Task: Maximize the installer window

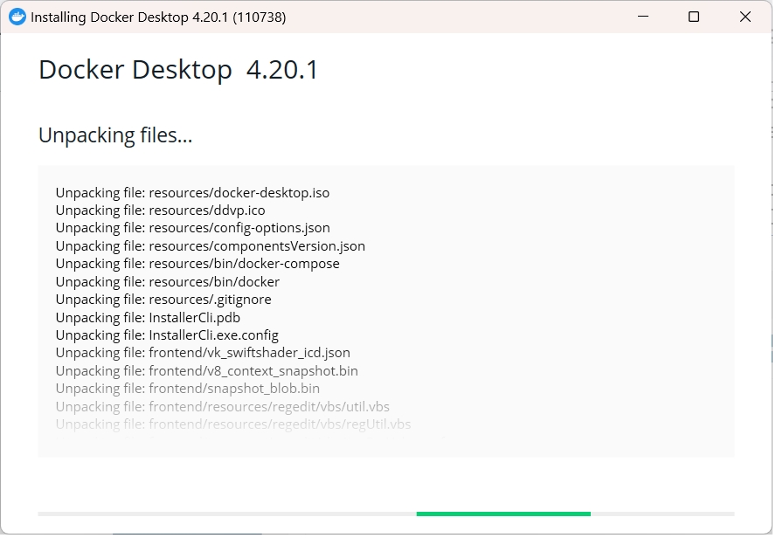Action: click(694, 17)
